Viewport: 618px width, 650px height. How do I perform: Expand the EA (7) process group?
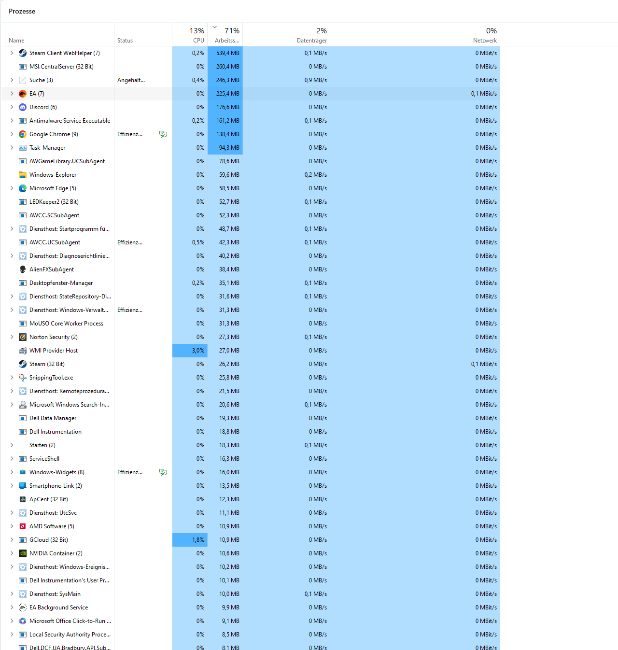[12, 94]
